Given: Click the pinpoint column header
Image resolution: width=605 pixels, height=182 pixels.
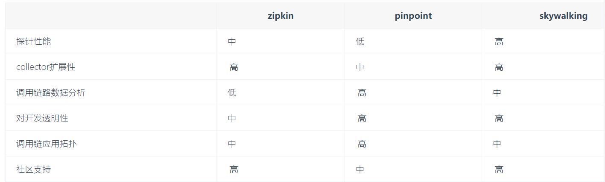Looking at the screenshot, I should click(x=413, y=16).
